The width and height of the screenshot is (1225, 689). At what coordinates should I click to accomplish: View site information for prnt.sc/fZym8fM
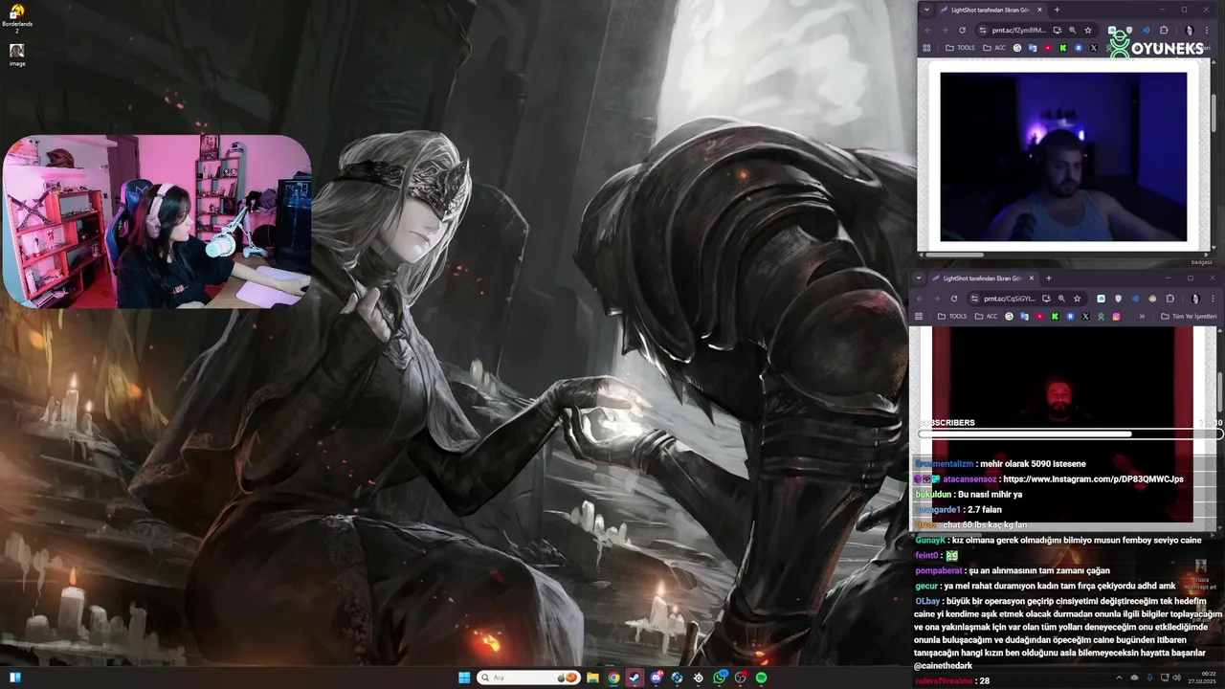point(983,30)
